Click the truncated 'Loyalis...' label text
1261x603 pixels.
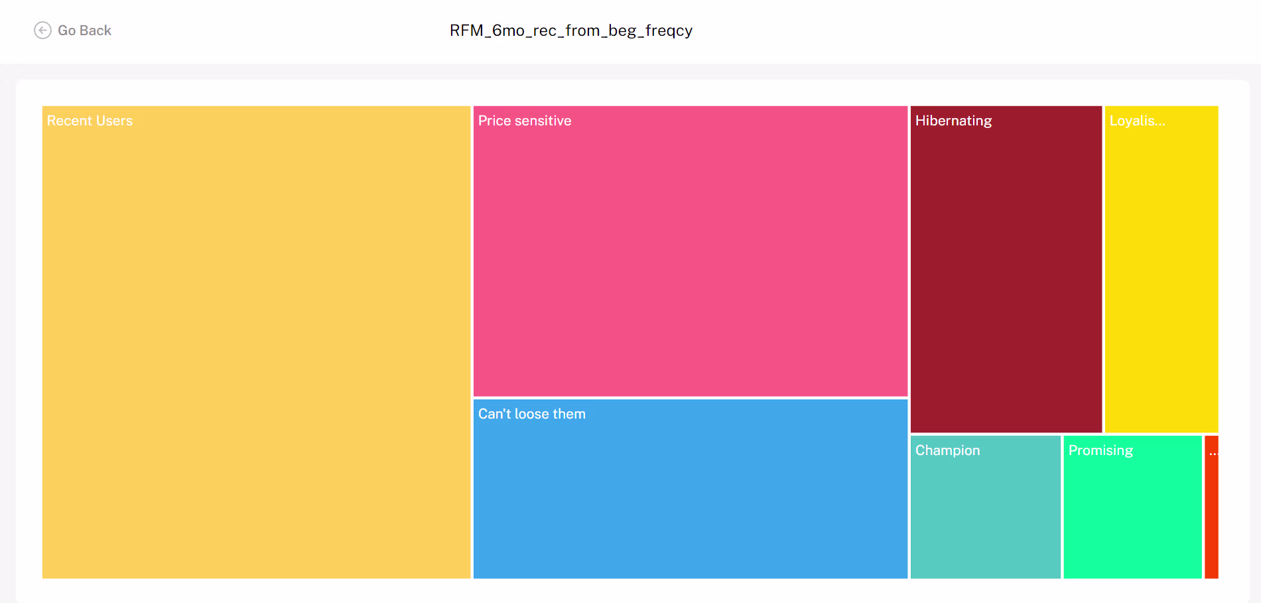[x=1137, y=121]
